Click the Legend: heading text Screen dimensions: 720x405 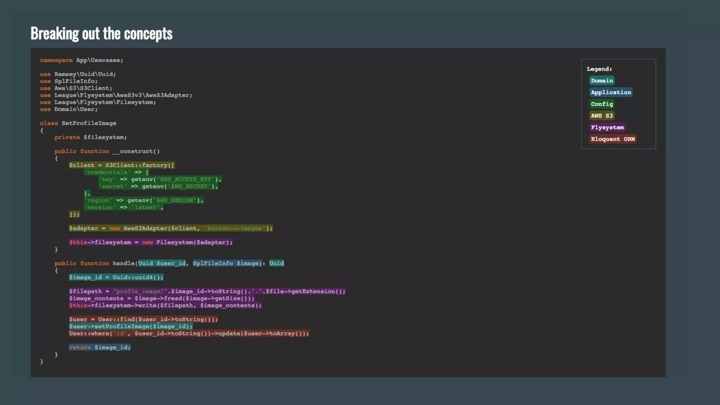pos(599,69)
